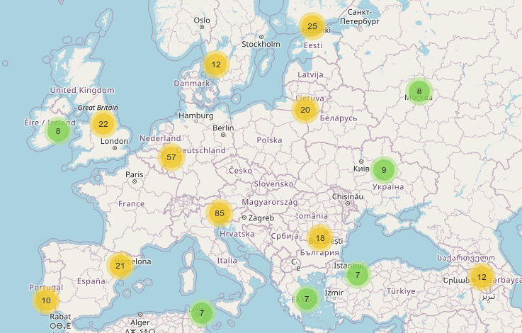Click the Zagreb city label
522x333 pixels.
[x=261, y=218]
